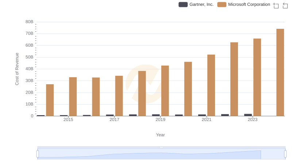Click the Microsoft bar for 2023
Image resolution: width=292 pixels, height=168 pixels.
[257, 77]
